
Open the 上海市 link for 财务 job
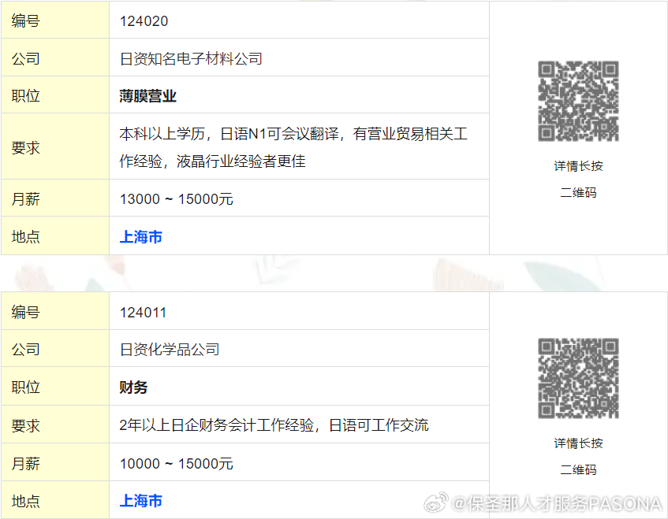[141, 500]
